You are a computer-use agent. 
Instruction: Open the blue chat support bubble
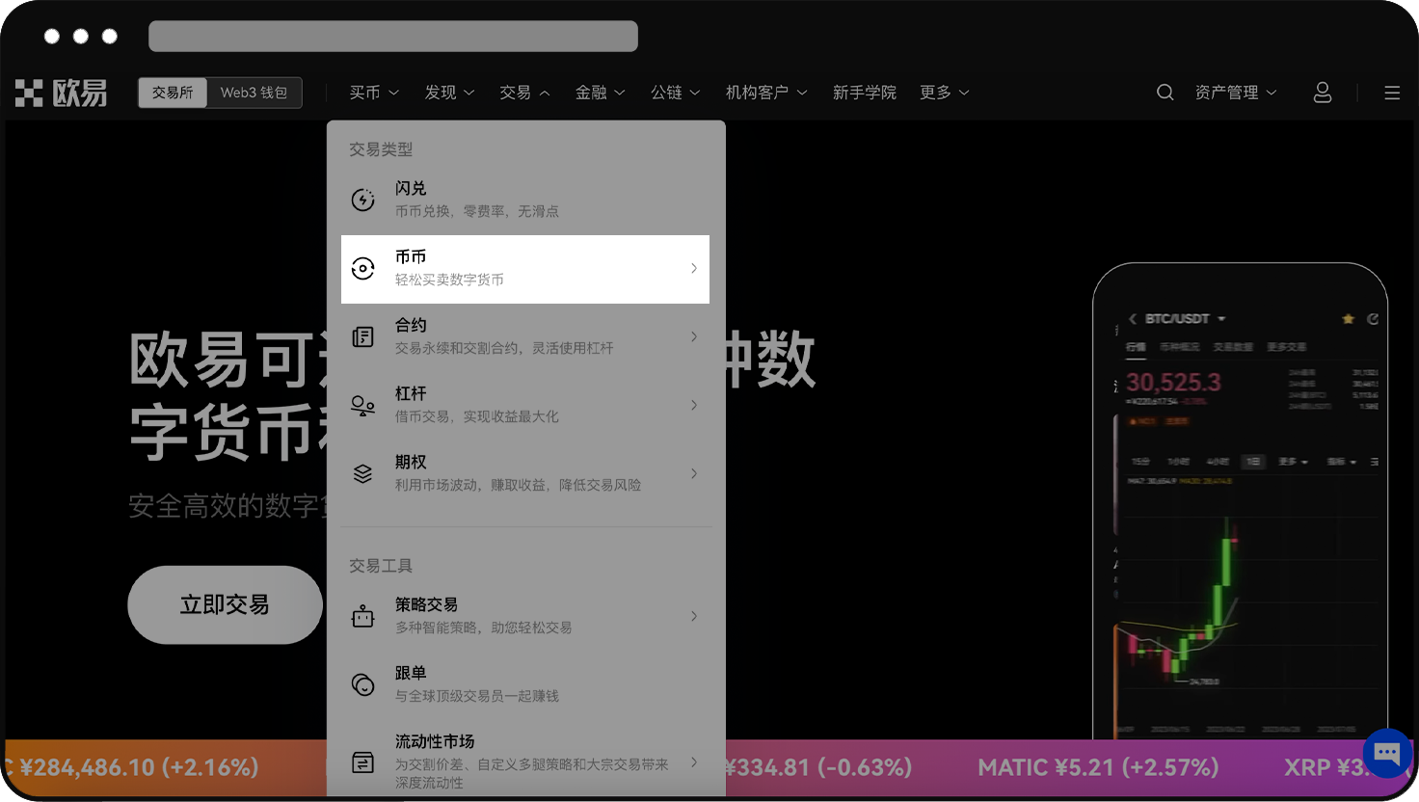click(1387, 753)
